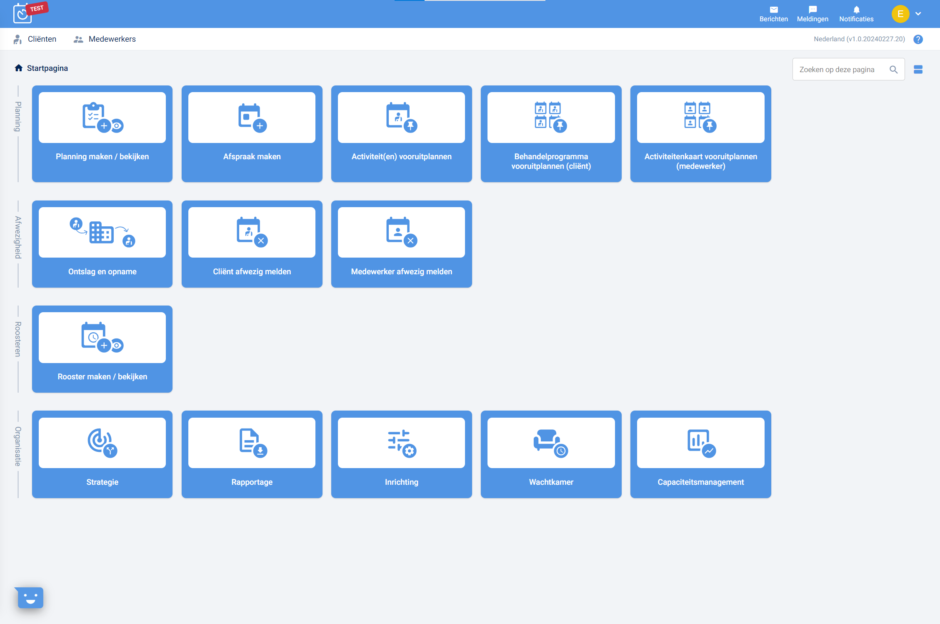The height and width of the screenshot is (624, 940).
Task: Expand the user account dropdown arrow
Action: pos(918,14)
